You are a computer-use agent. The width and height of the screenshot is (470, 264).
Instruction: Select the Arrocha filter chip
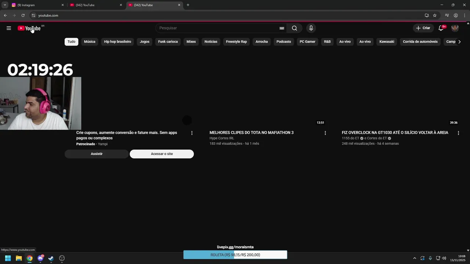coord(262,42)
